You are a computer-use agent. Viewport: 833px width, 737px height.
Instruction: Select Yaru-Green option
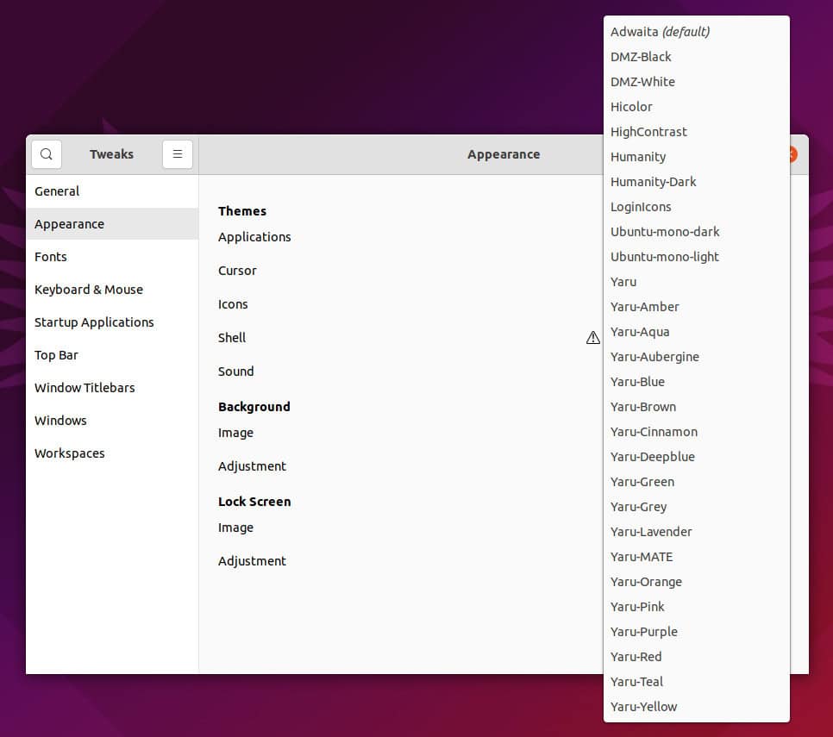(x=697, y=482)
